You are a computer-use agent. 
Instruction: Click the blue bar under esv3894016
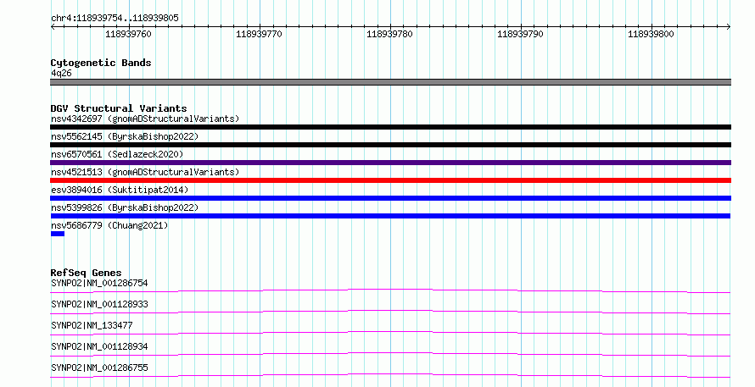[x=390, y=198]
